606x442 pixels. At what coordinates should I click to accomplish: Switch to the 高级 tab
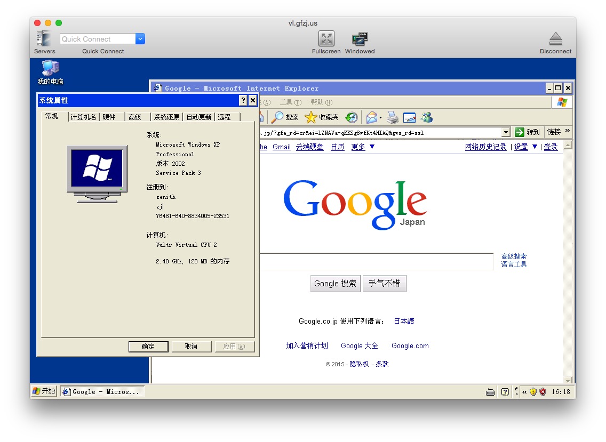134,117
